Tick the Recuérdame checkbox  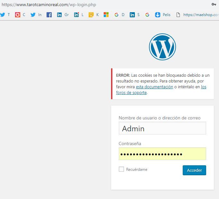pyautogui.click(x=121, y=169)
